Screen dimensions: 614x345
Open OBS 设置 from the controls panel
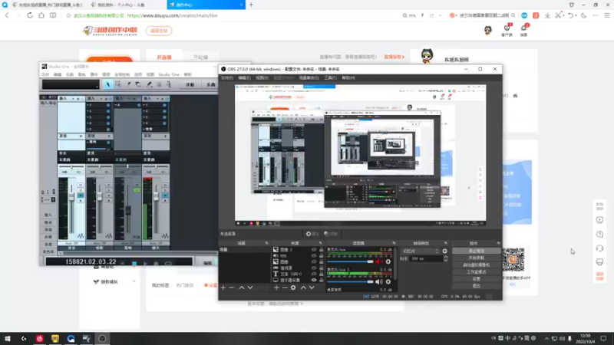[x=476, y=279]
